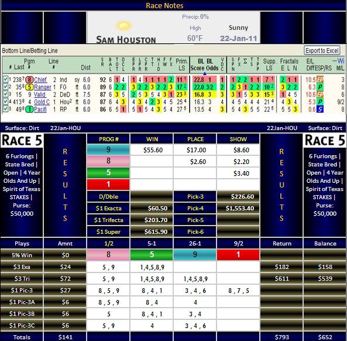Toggle the checkbox for row 3 Valid
Image resolution: width=347 pixels, height=341 pixels.
tap(5, 94)
